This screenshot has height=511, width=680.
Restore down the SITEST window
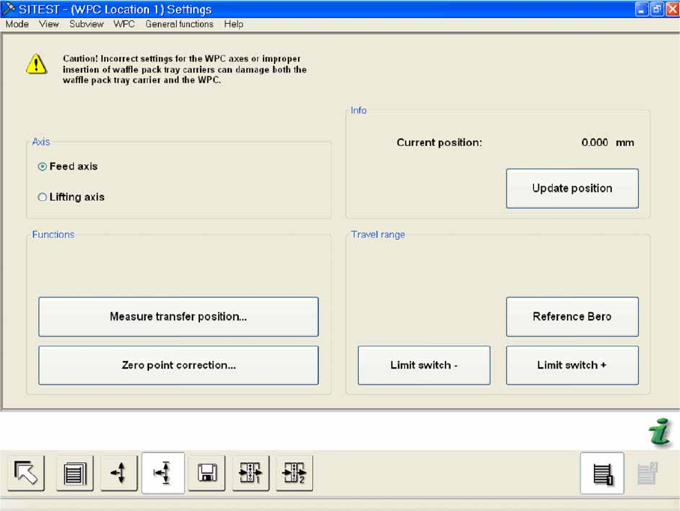click(x=657, y=9)
